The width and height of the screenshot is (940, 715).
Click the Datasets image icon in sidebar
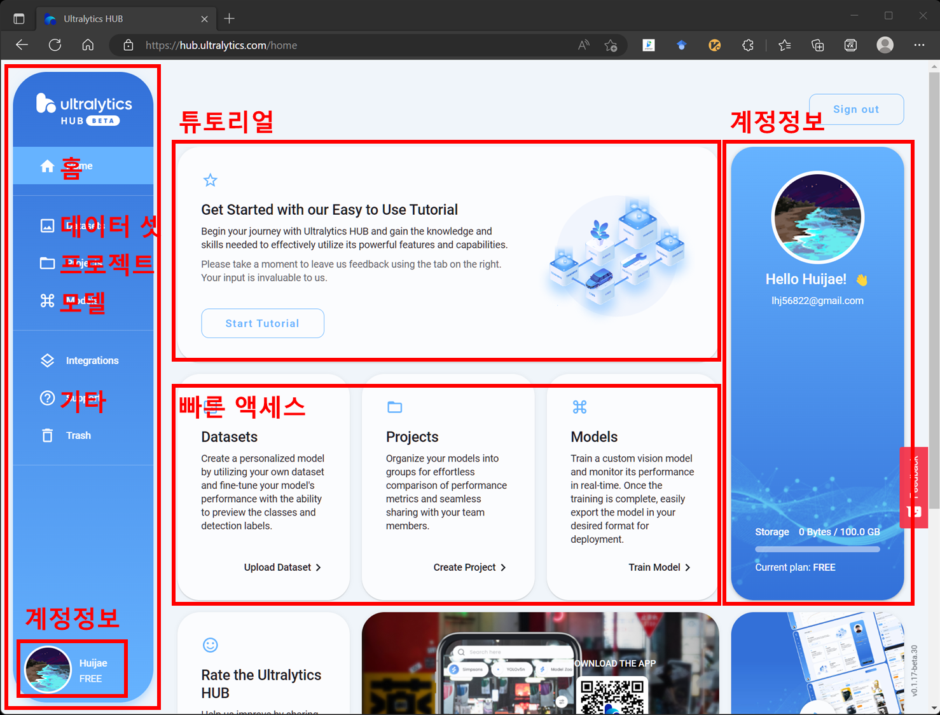[48, 226]
